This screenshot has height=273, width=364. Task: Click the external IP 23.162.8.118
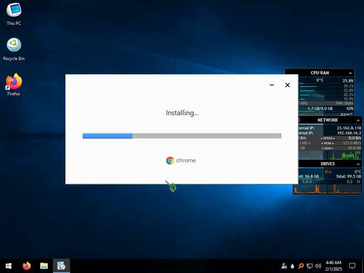click(349, 128)
